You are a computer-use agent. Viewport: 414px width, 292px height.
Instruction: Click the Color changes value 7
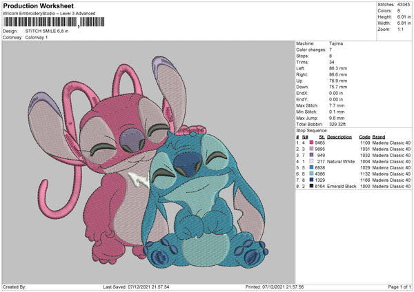(x=331, y=50)
